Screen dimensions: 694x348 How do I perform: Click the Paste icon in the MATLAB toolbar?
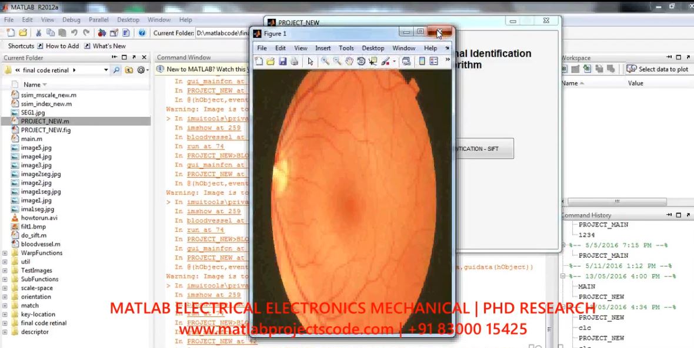[62, 33]
